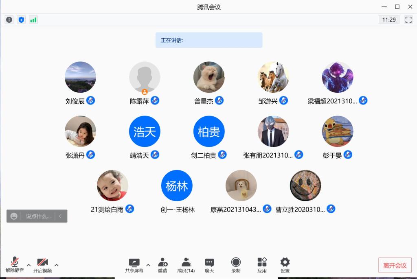Check the green network signal icon
417x279 pixels.
click(x=33, y=20)
